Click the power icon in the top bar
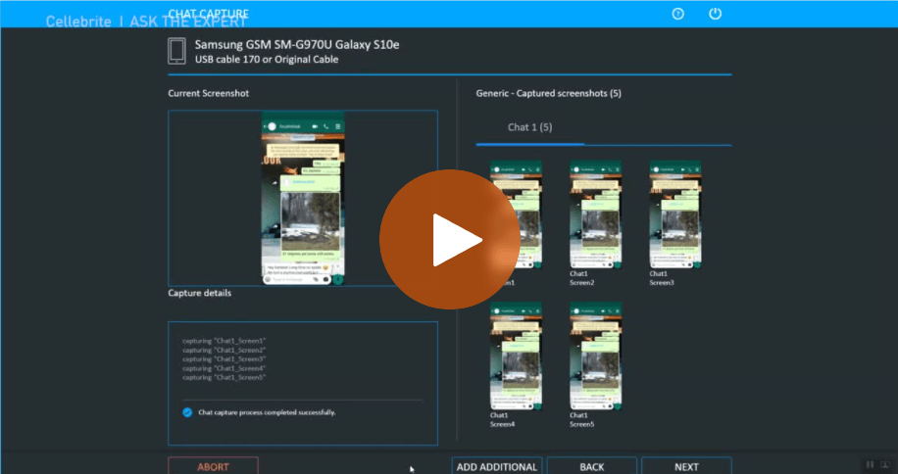The image size is (898, 474). (x=716, y=14)
